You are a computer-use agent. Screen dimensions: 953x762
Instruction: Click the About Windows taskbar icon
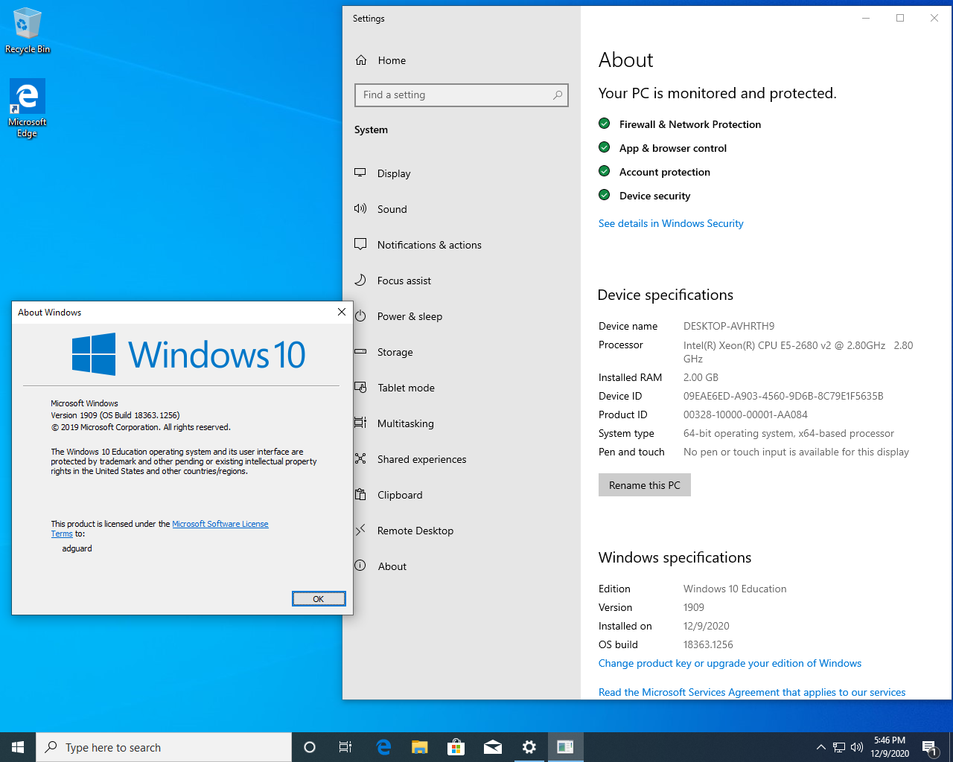pyautogui.click(x=565, y=747)
